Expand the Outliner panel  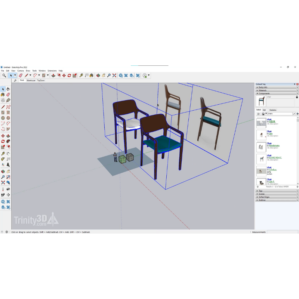262,200
